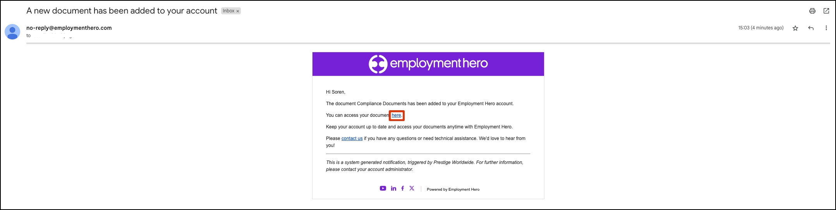Click the sender's profile avatar
Screen dimensions: 836x210
click(x=12, y=32)
